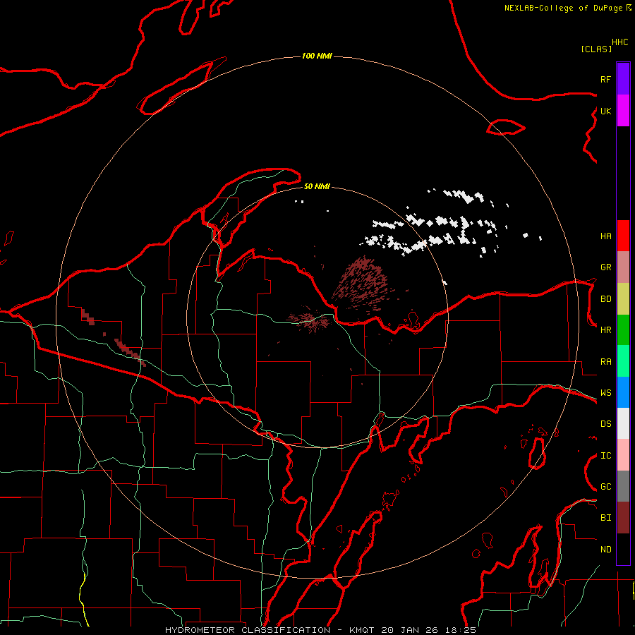635x635 pixels.
Task: Click the '50 NMI' range ring label
Action: (317, 186)
